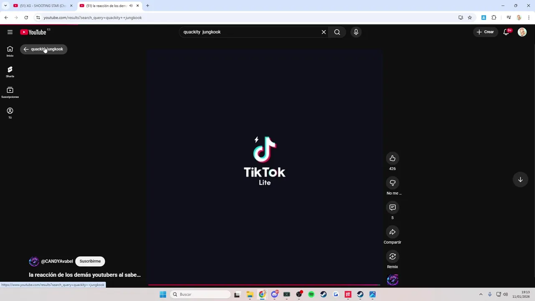Screen dimensions: 535x301
Task: Submit search with magnifier button
Action: click(x=337, y=32)
